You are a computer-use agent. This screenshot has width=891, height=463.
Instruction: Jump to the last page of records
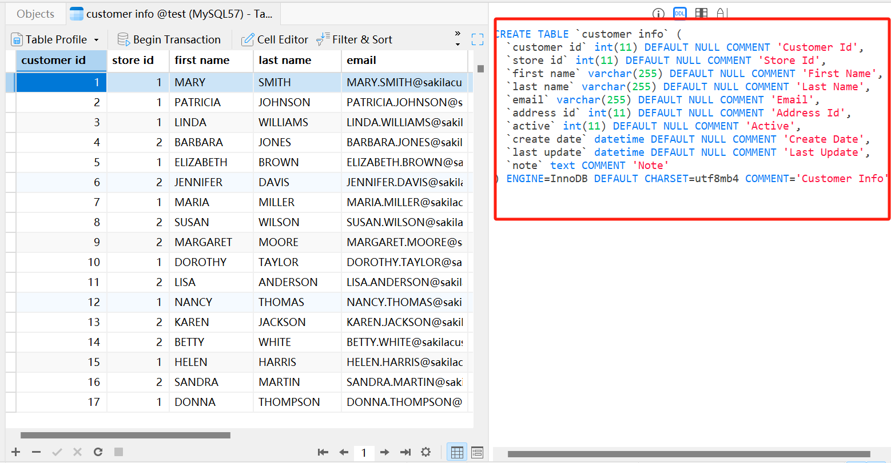405,452
